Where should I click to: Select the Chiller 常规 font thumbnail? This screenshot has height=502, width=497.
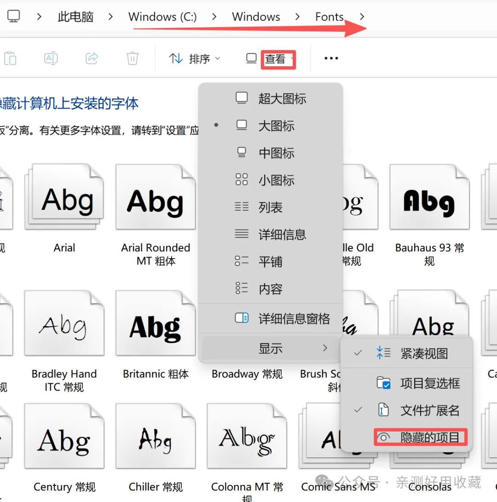coord(156,436)
